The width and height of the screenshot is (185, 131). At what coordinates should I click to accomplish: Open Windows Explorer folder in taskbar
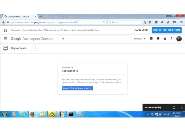(43, 114)
